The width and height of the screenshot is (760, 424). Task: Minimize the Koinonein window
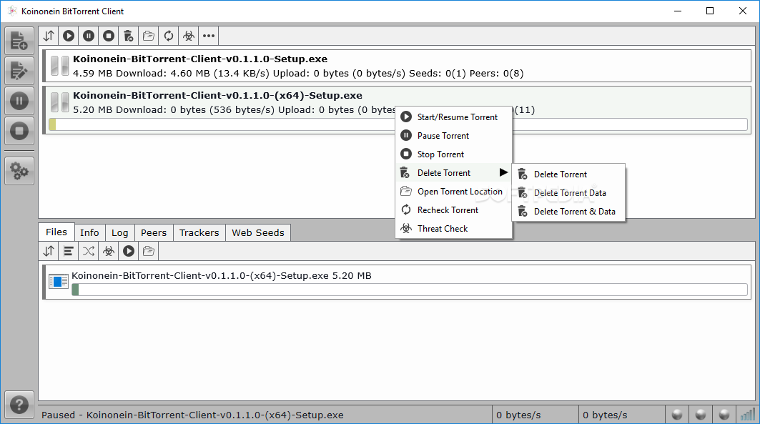(678, 11)
